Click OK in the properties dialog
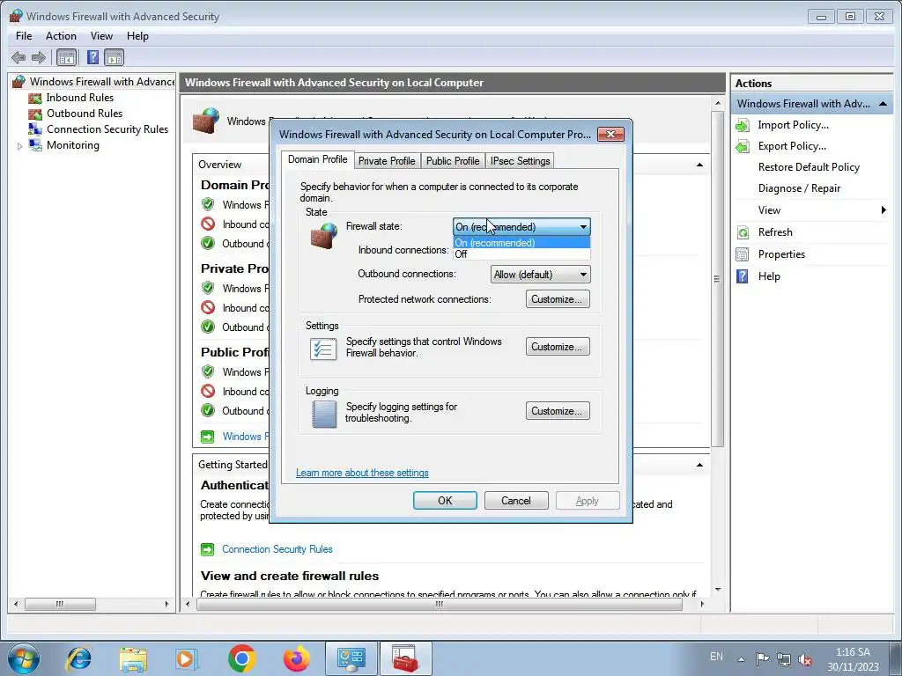The width and height of the screenshot is (902, 676). point(445,501)
